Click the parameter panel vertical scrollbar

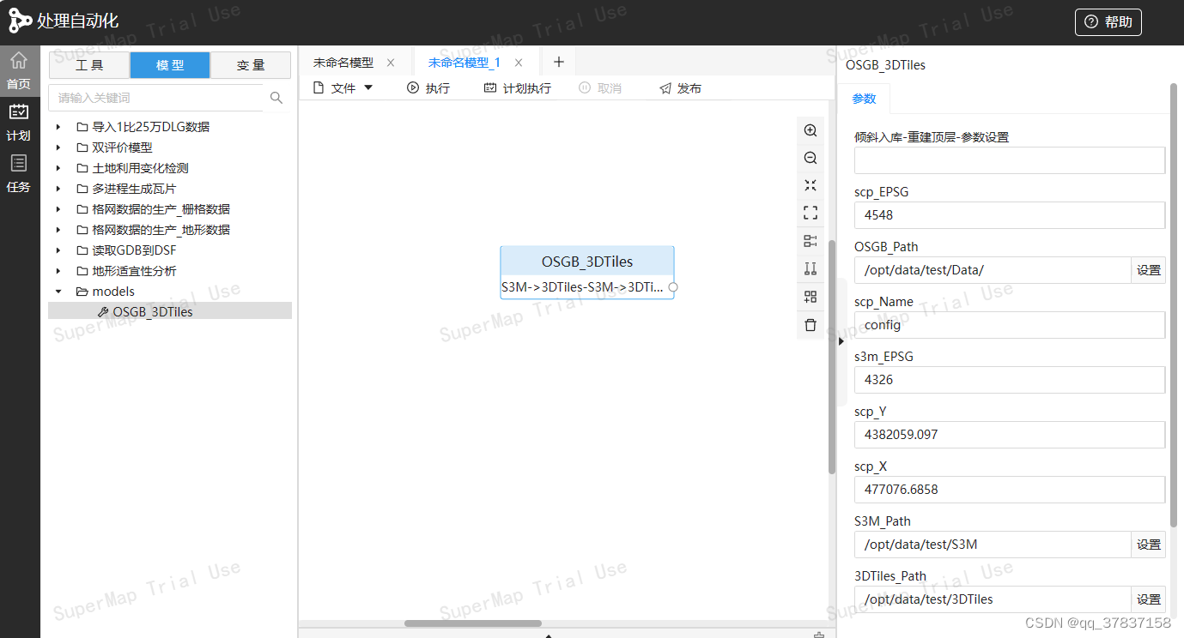coord(1174,305)
